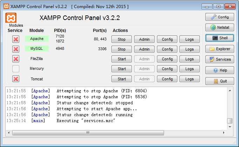
Task: Open Tomcat Config menu
Action: coord(167,79)
